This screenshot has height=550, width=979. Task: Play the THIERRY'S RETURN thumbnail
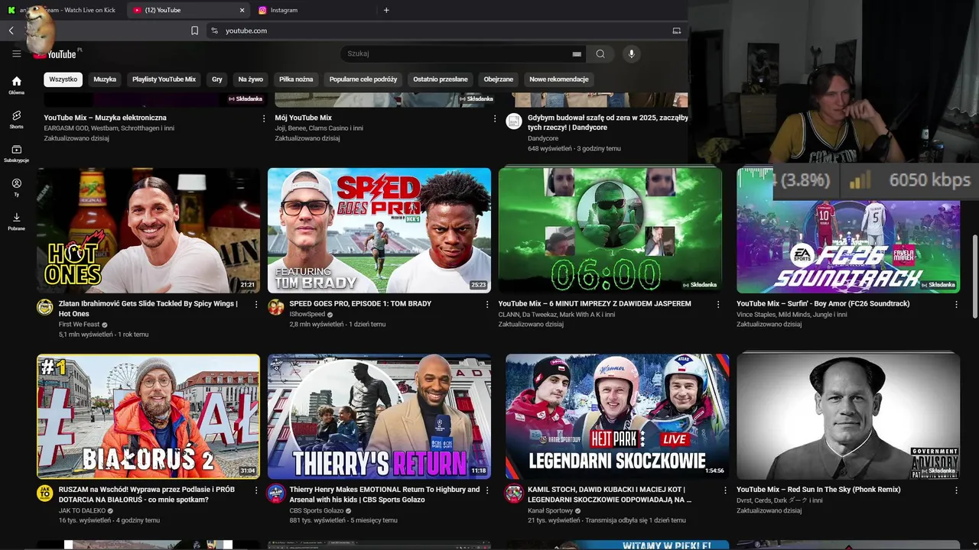coord(379,416)
